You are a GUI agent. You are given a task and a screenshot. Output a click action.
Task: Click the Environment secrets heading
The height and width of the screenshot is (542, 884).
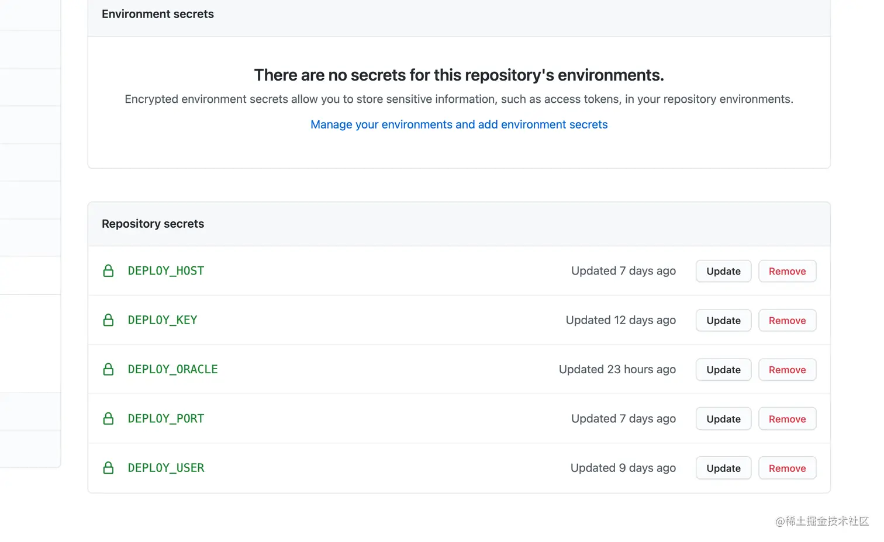(x=157, y=14)
